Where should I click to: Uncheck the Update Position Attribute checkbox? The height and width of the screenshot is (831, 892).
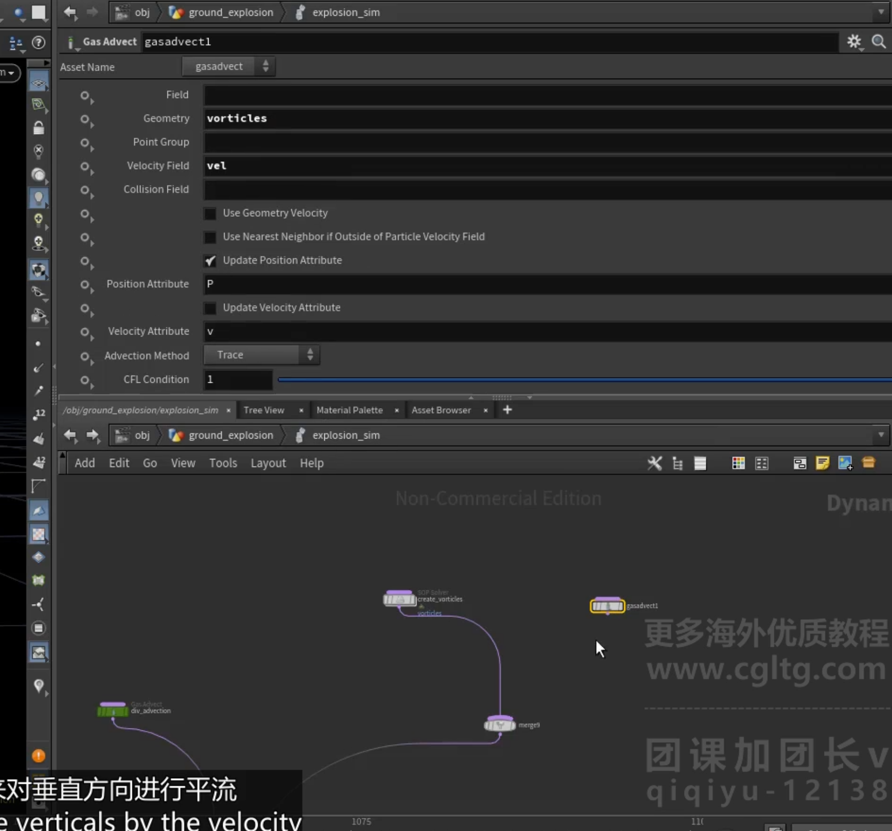(210, 260)
